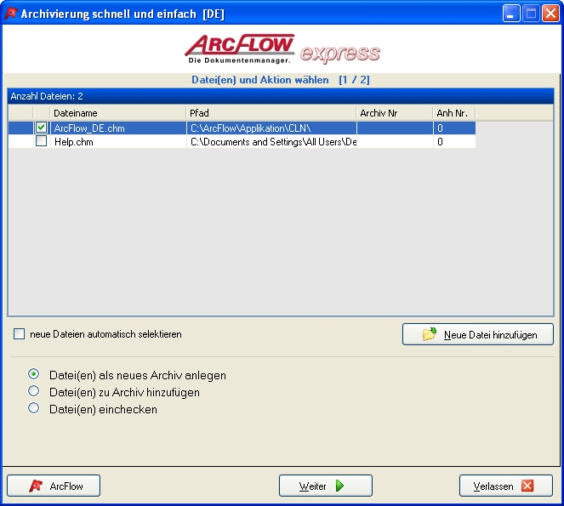The image size is (564, 506).
Task: Choose Datei(en) einchecken radio button
Action: point(34,408)
